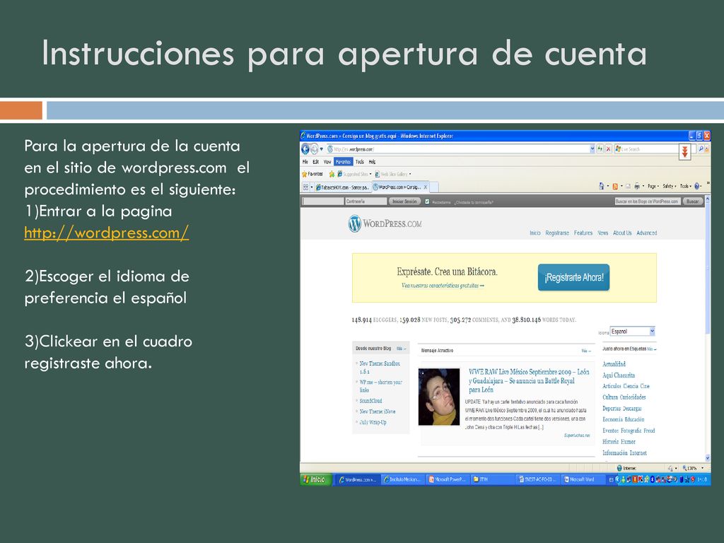Open the View menu
This screenshot has height=543, width=724.
327,162
